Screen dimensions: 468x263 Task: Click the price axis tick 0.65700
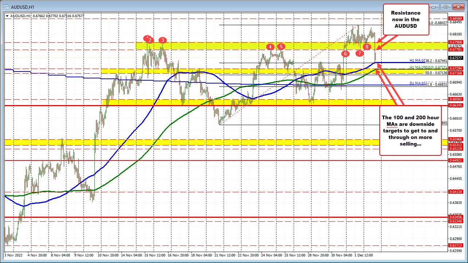point(456,130)
